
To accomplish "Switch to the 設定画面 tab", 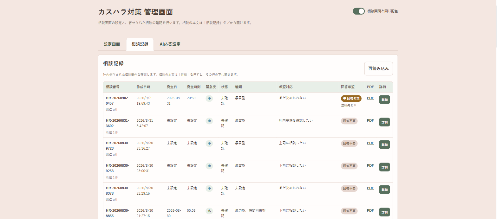I will (x=112, y=44).
